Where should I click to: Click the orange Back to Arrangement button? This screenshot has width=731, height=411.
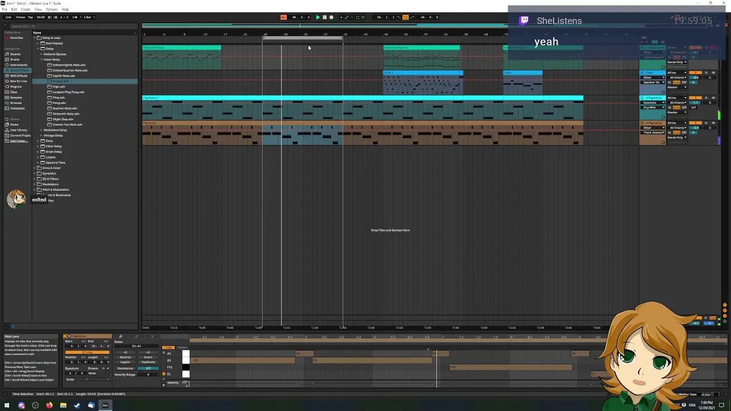(283, 17)
